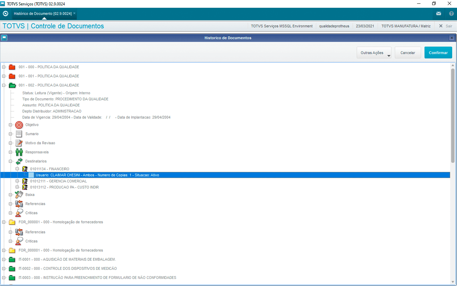
Task: Expand the 001 - 000 POLITICA DA QUALIDADE node
Action: (4, 67)
